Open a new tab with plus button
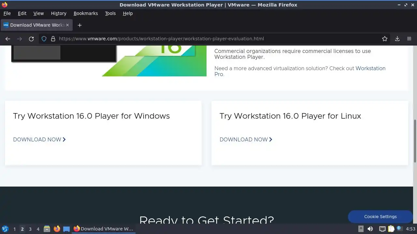The width and height of the screenshot is (417, 234). pyautogui.click(x=79, y=25)
